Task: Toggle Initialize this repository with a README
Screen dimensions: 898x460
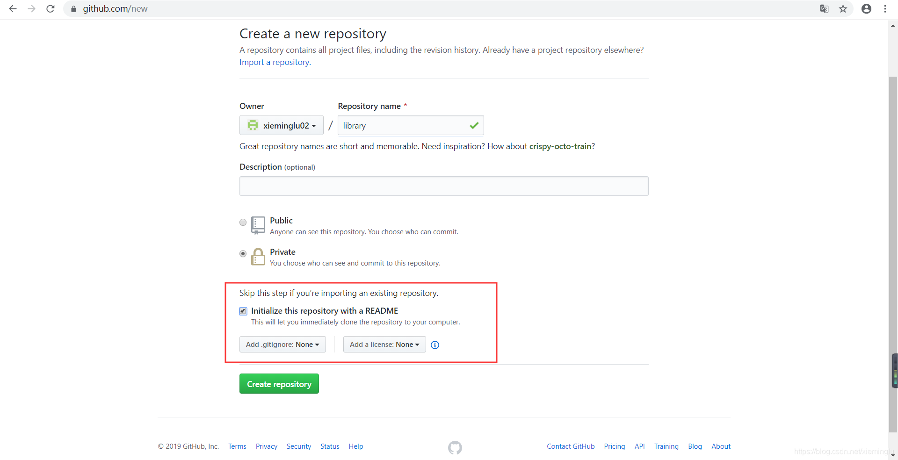Action: [243, 311]
